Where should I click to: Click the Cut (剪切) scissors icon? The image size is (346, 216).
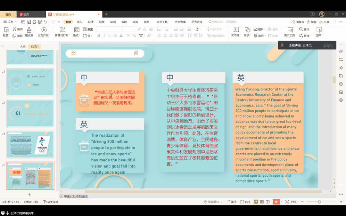pos(15,29)
